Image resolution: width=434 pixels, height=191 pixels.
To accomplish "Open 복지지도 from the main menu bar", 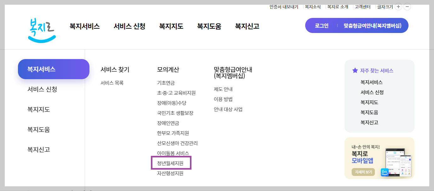I will tap(170, 26).
